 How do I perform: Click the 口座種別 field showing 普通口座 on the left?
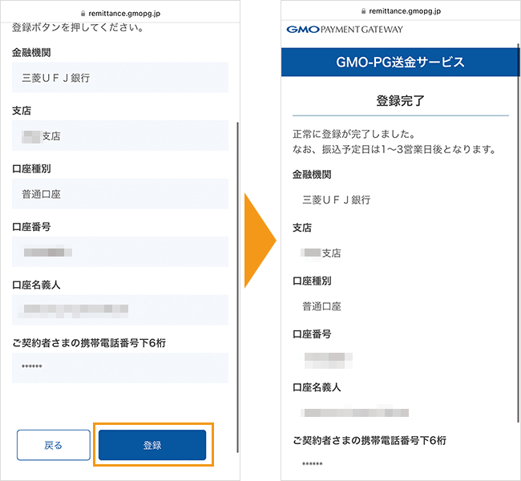pos(120,194)
